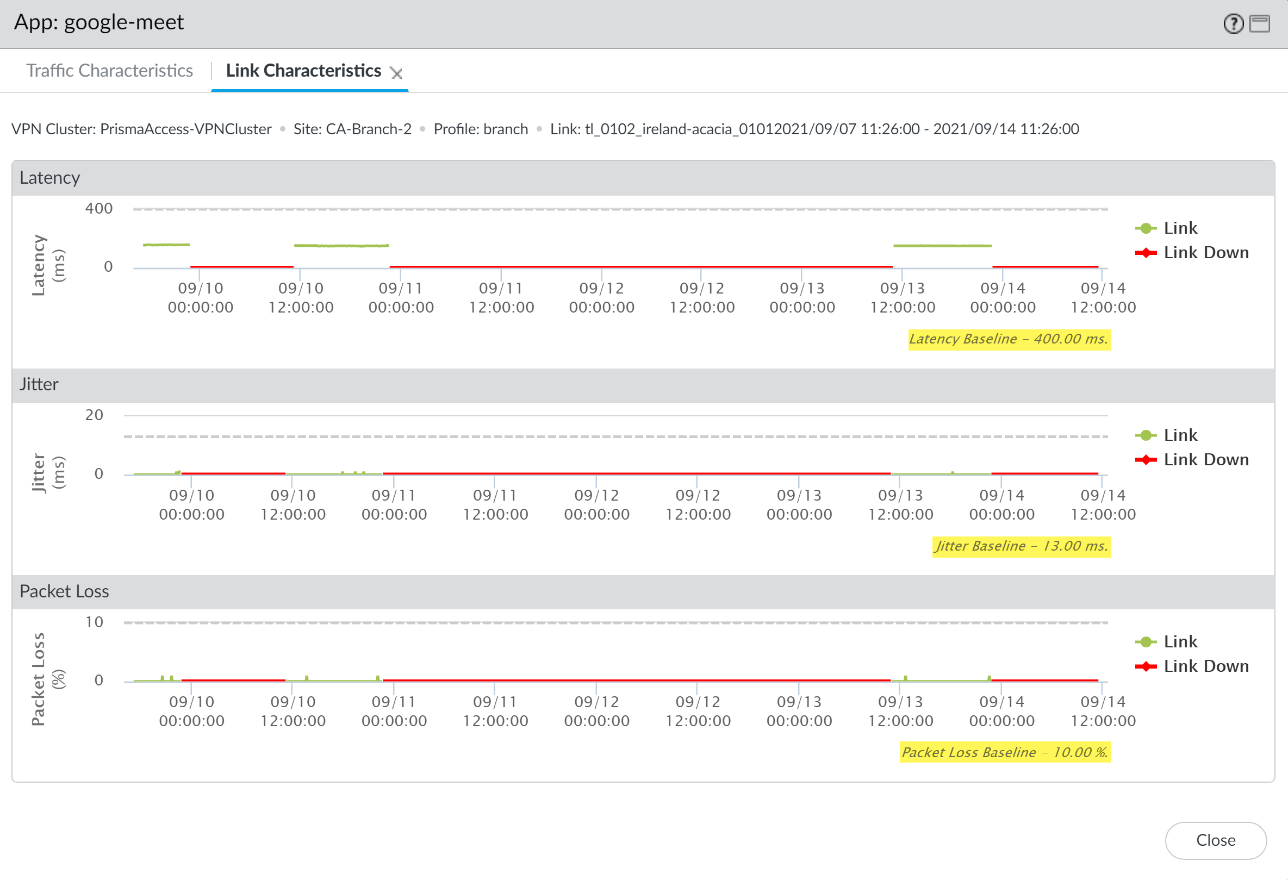Screen dimensions: 1288x880
Task: Click the Packet Loss Baseline 10.00 % label
Action: (x=1004, y=753)
